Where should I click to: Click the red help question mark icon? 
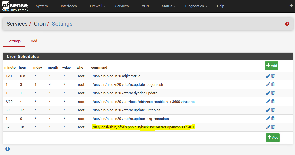(x=287, y=24)
